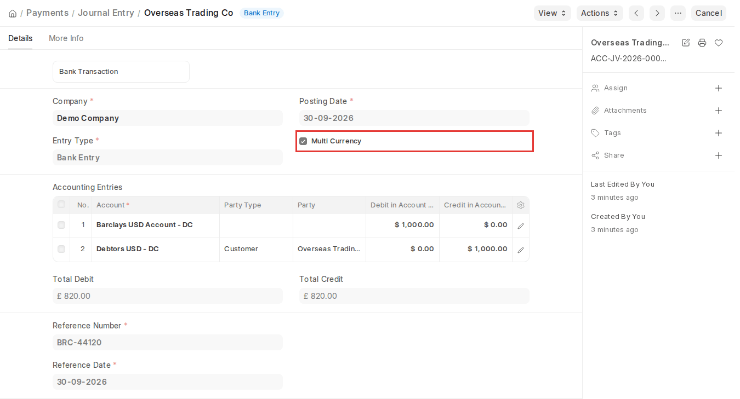Click the Entry Type field
The image size is (740, 399).
(168, 158)
